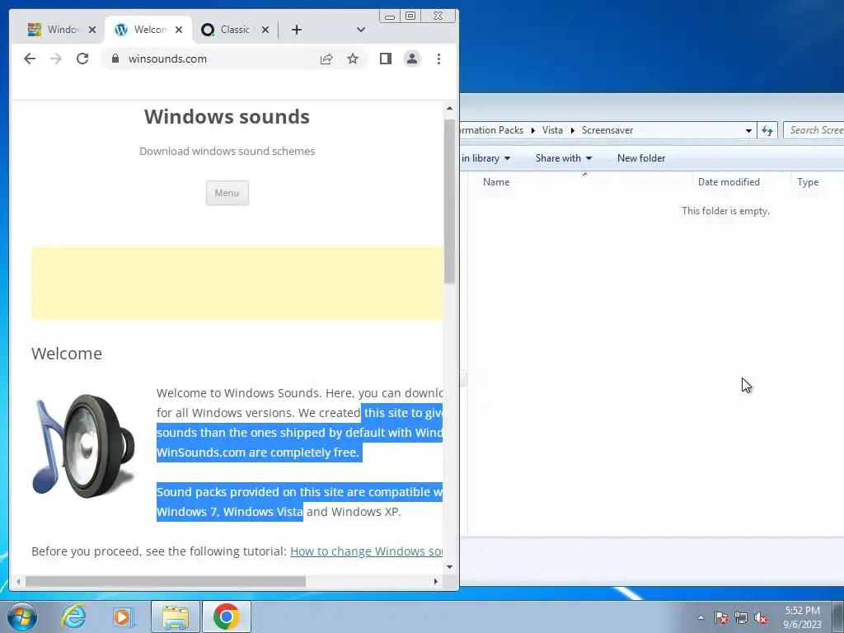The width and height of the screenshot is (844, 633).
Task: Launch Internet Explorer from taskbar
Action: pyautogui.click(x=73, y=617)
